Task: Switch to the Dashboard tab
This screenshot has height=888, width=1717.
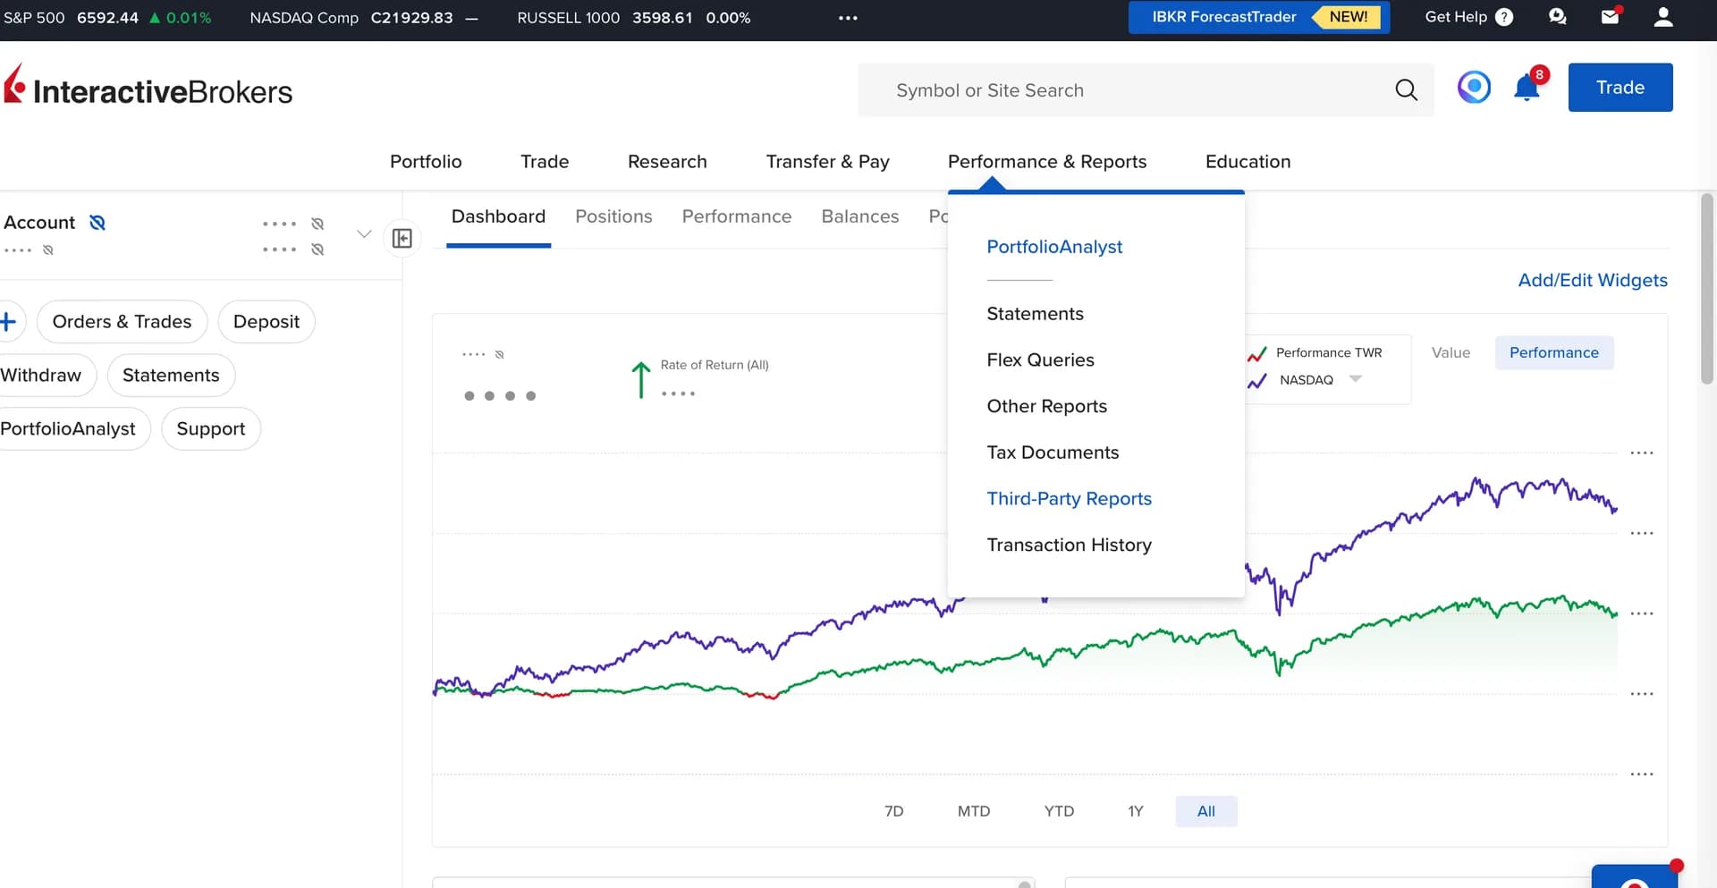Action: (x=498, y=216)
